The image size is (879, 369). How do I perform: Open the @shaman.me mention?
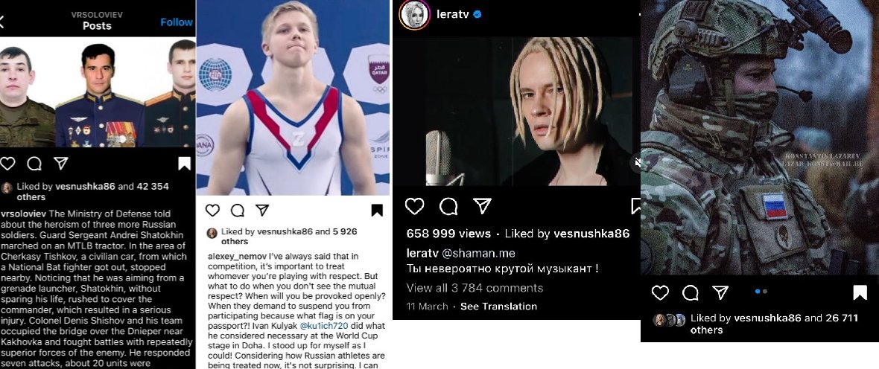[479, 253]
